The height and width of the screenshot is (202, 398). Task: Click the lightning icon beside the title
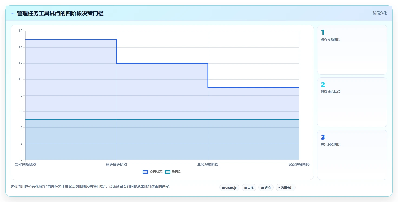pyautogui.click(x=13, y=14)
